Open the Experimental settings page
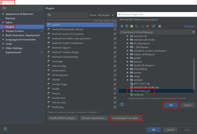 pyautogui.click(x=13, y=52)
